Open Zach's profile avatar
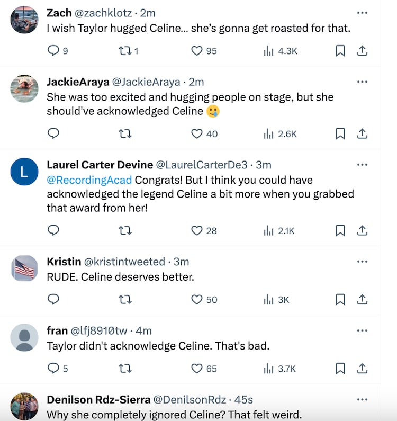Viewport: 397px width, 421px height. [x=24, y=20]
